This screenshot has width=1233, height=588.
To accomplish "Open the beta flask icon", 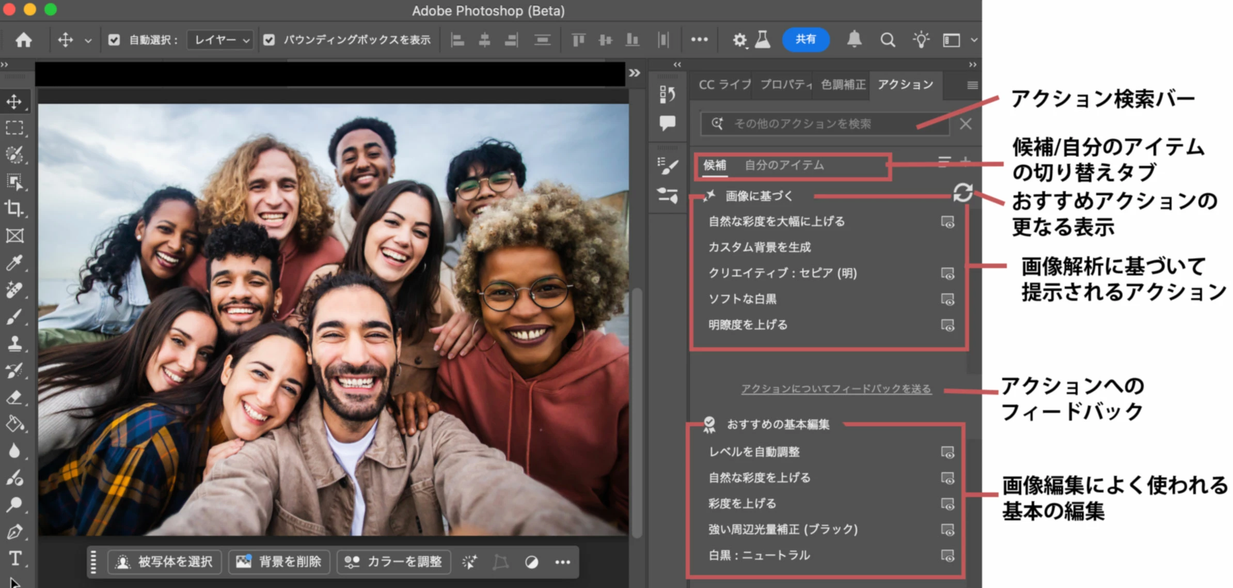I will tap(763, 39).
